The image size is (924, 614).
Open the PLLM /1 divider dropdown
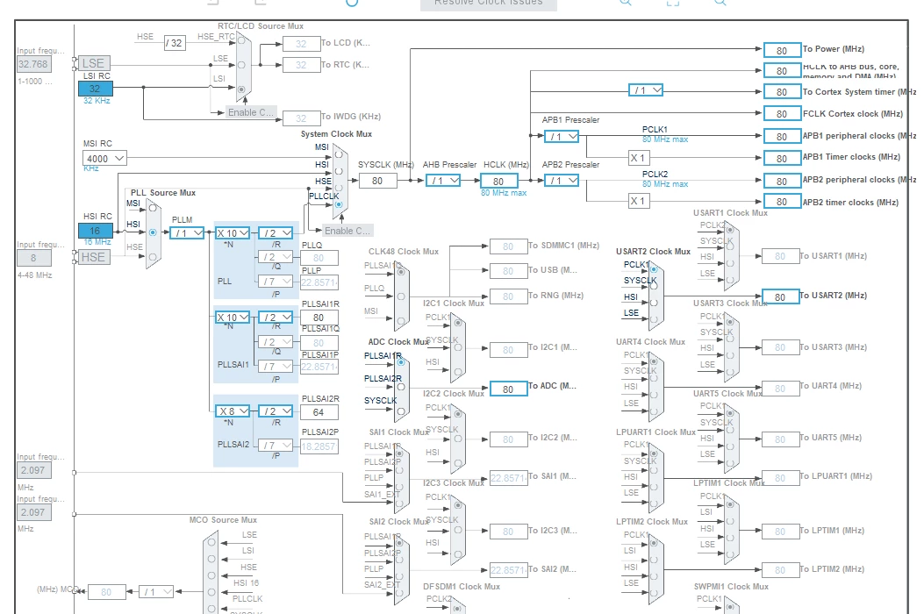pos(187,232)
